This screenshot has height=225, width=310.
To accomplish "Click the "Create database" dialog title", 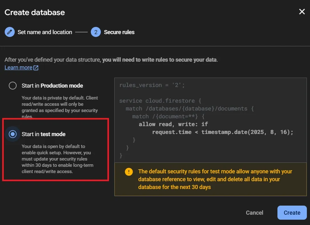I will pos(35,13).
